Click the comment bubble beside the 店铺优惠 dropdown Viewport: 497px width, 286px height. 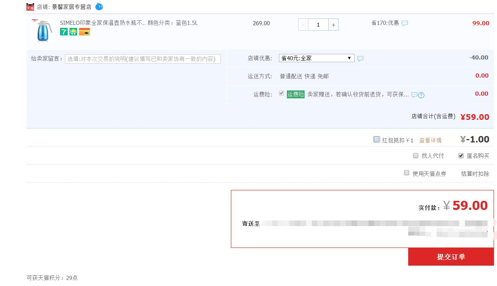point(360,59)
